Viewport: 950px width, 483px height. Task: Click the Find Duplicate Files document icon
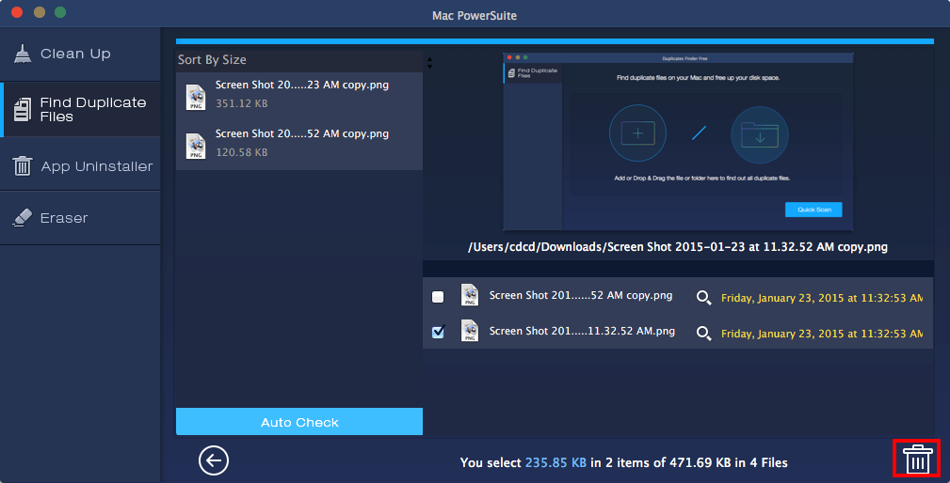coord(23,109)
